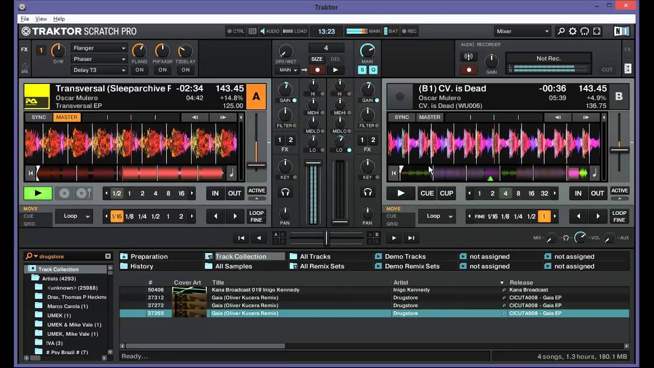Toggle headphone cruise mode icon in header
The image size is (654, 368).
[585, 31]
